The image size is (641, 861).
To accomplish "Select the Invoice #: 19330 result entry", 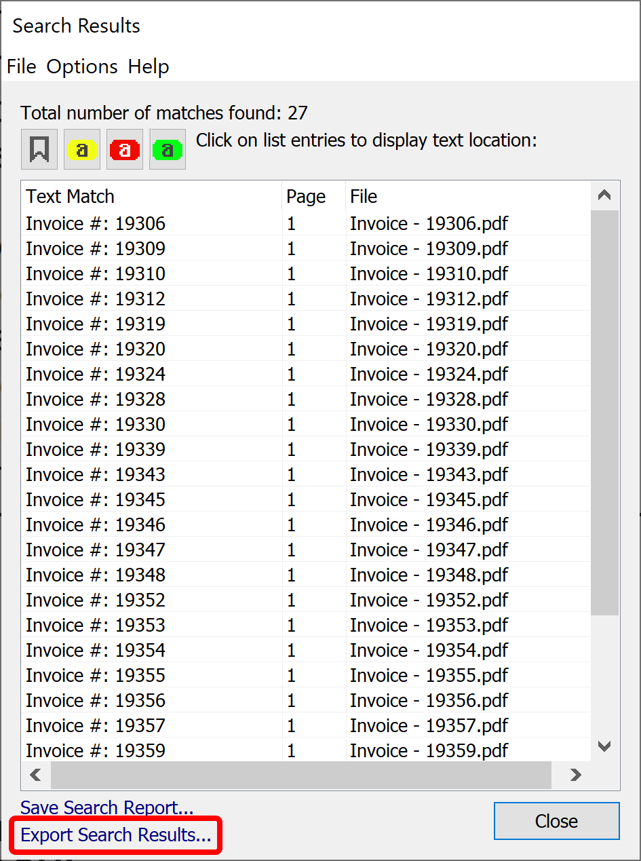I will tap(95, 424).
